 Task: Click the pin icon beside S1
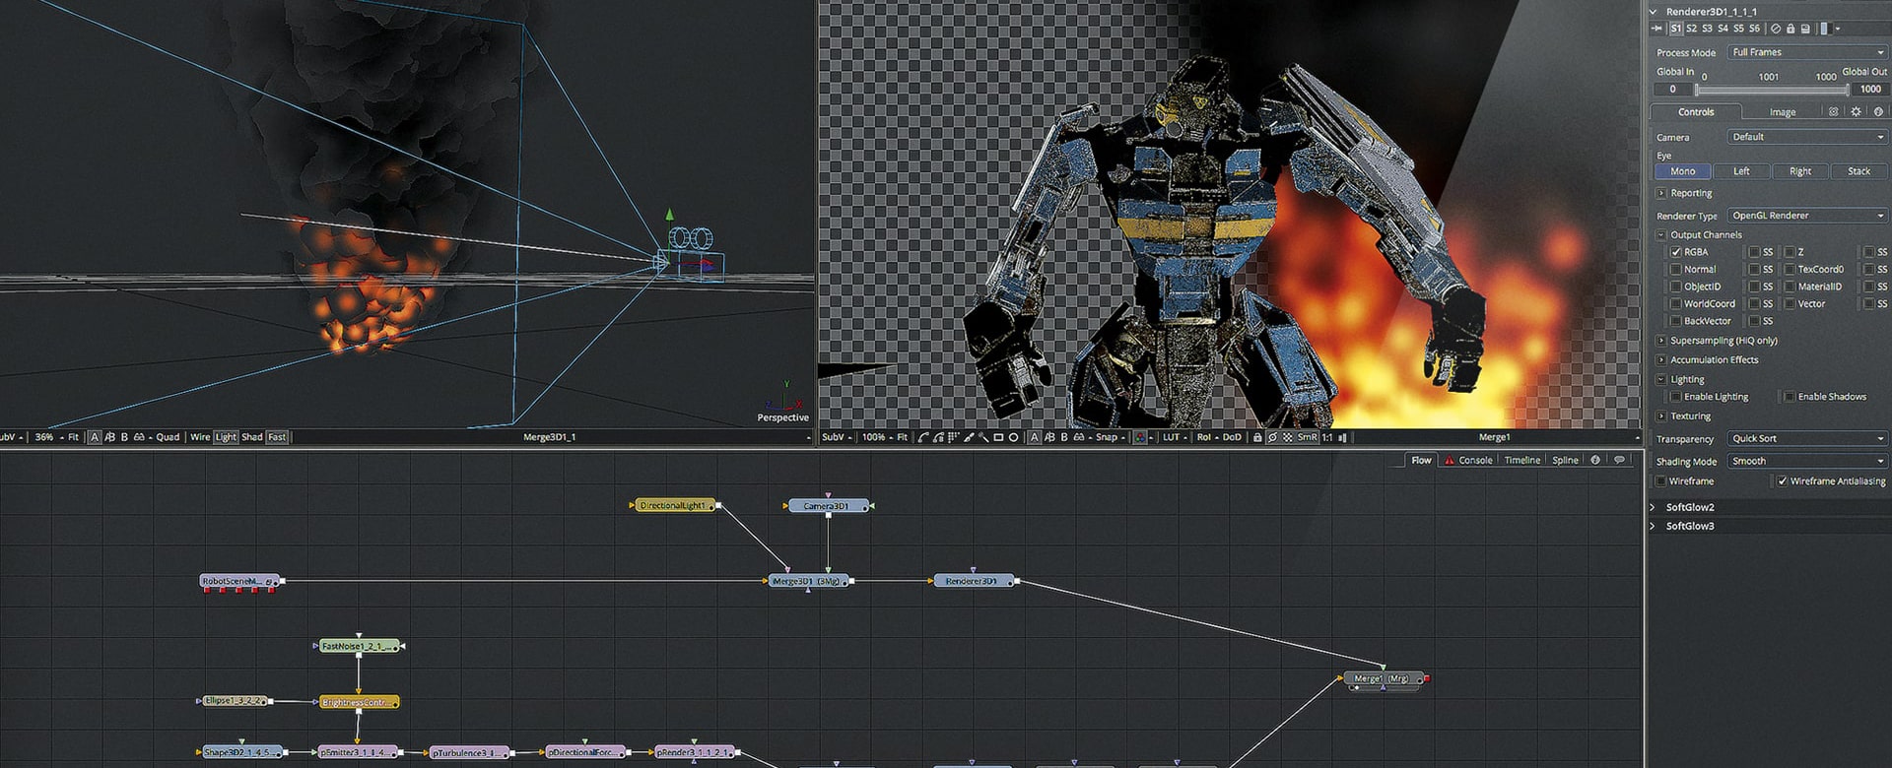tap(1656, 29)
